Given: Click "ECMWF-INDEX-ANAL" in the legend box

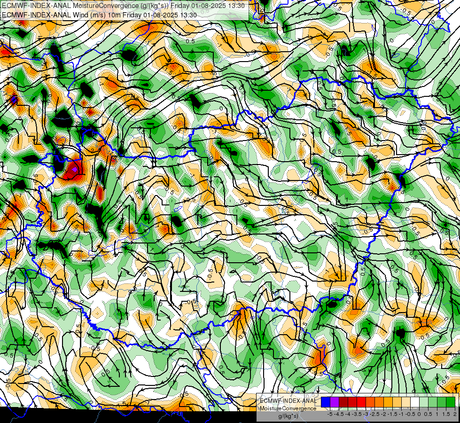Looking at the screenshot, I should [288, 401].
